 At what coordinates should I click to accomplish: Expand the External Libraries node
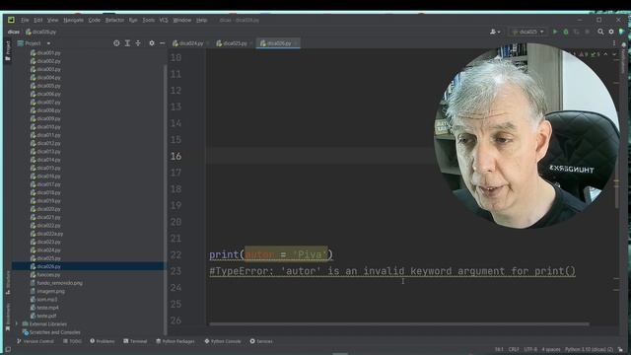[17, 323]
